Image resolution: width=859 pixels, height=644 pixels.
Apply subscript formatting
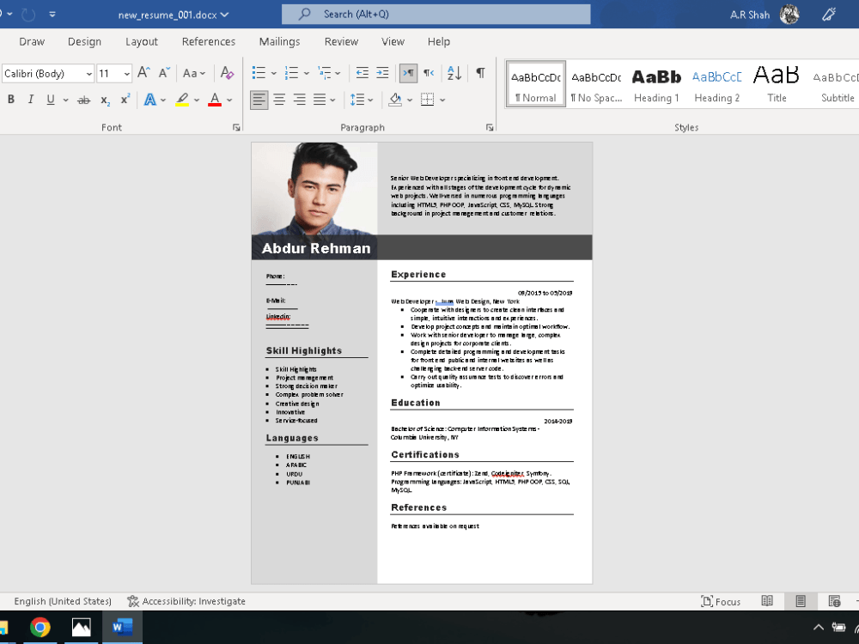105,100
